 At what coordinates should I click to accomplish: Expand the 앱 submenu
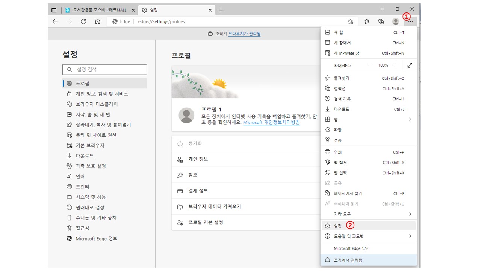[410, 119]
